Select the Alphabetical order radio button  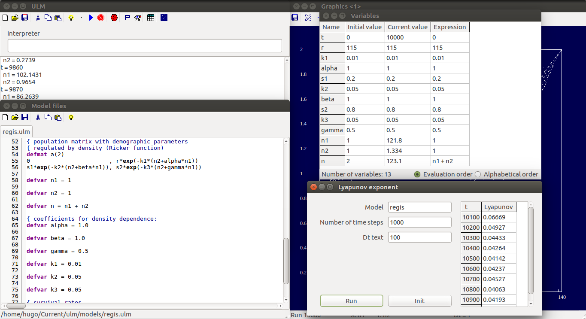tap(477, 174)
